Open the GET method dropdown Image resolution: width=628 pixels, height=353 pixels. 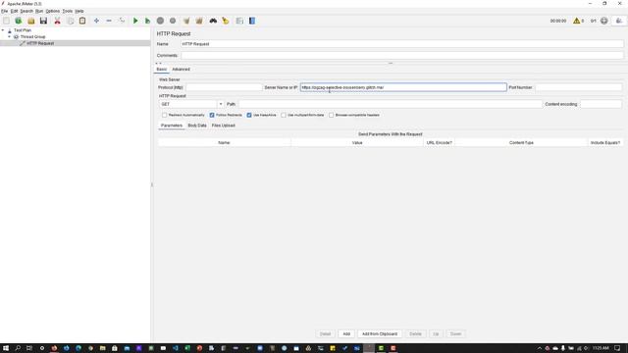tap(220, 104)
